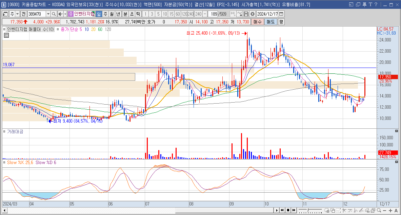Click the font T icon in title bar
Viewport: 401px width, 215px height.
pos(370,4)
